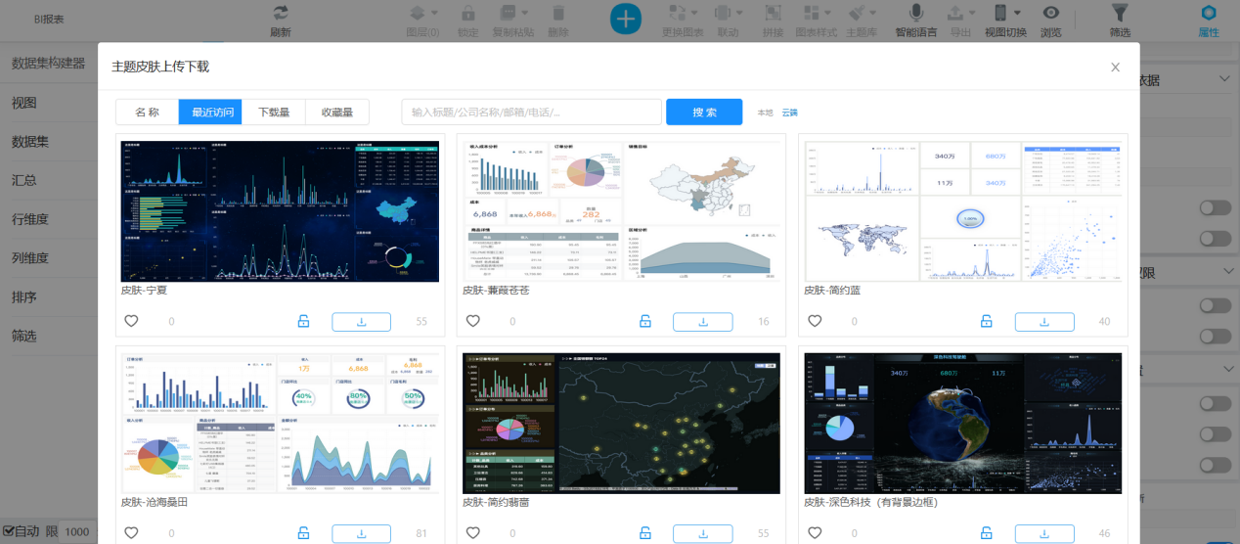Click the 皮肤-沧海桑田 skin name label
The image size is (1240, 544).
(x=154, y=502)
